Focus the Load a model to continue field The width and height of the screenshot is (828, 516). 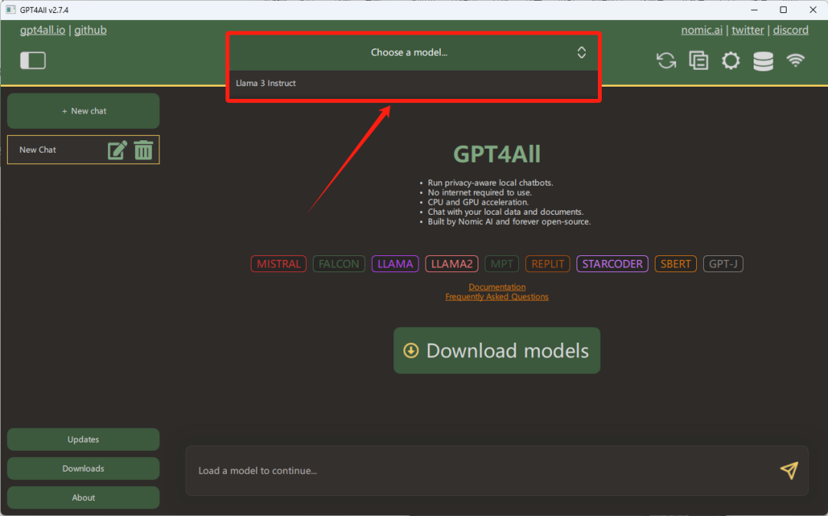point(497,471)
